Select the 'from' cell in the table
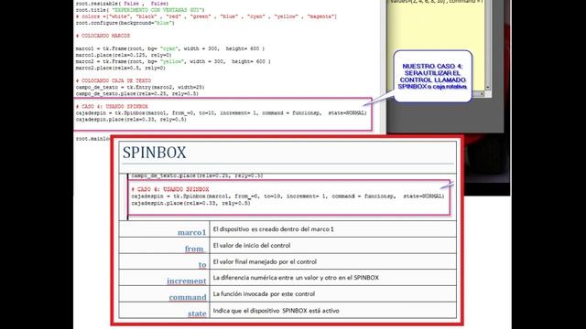 (x=165, y=246)
